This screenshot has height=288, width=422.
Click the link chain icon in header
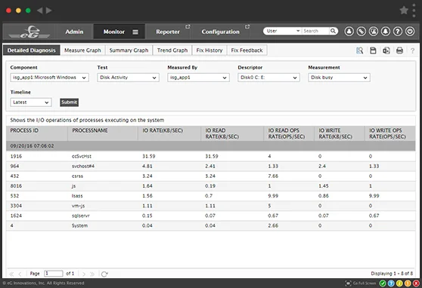361,32
